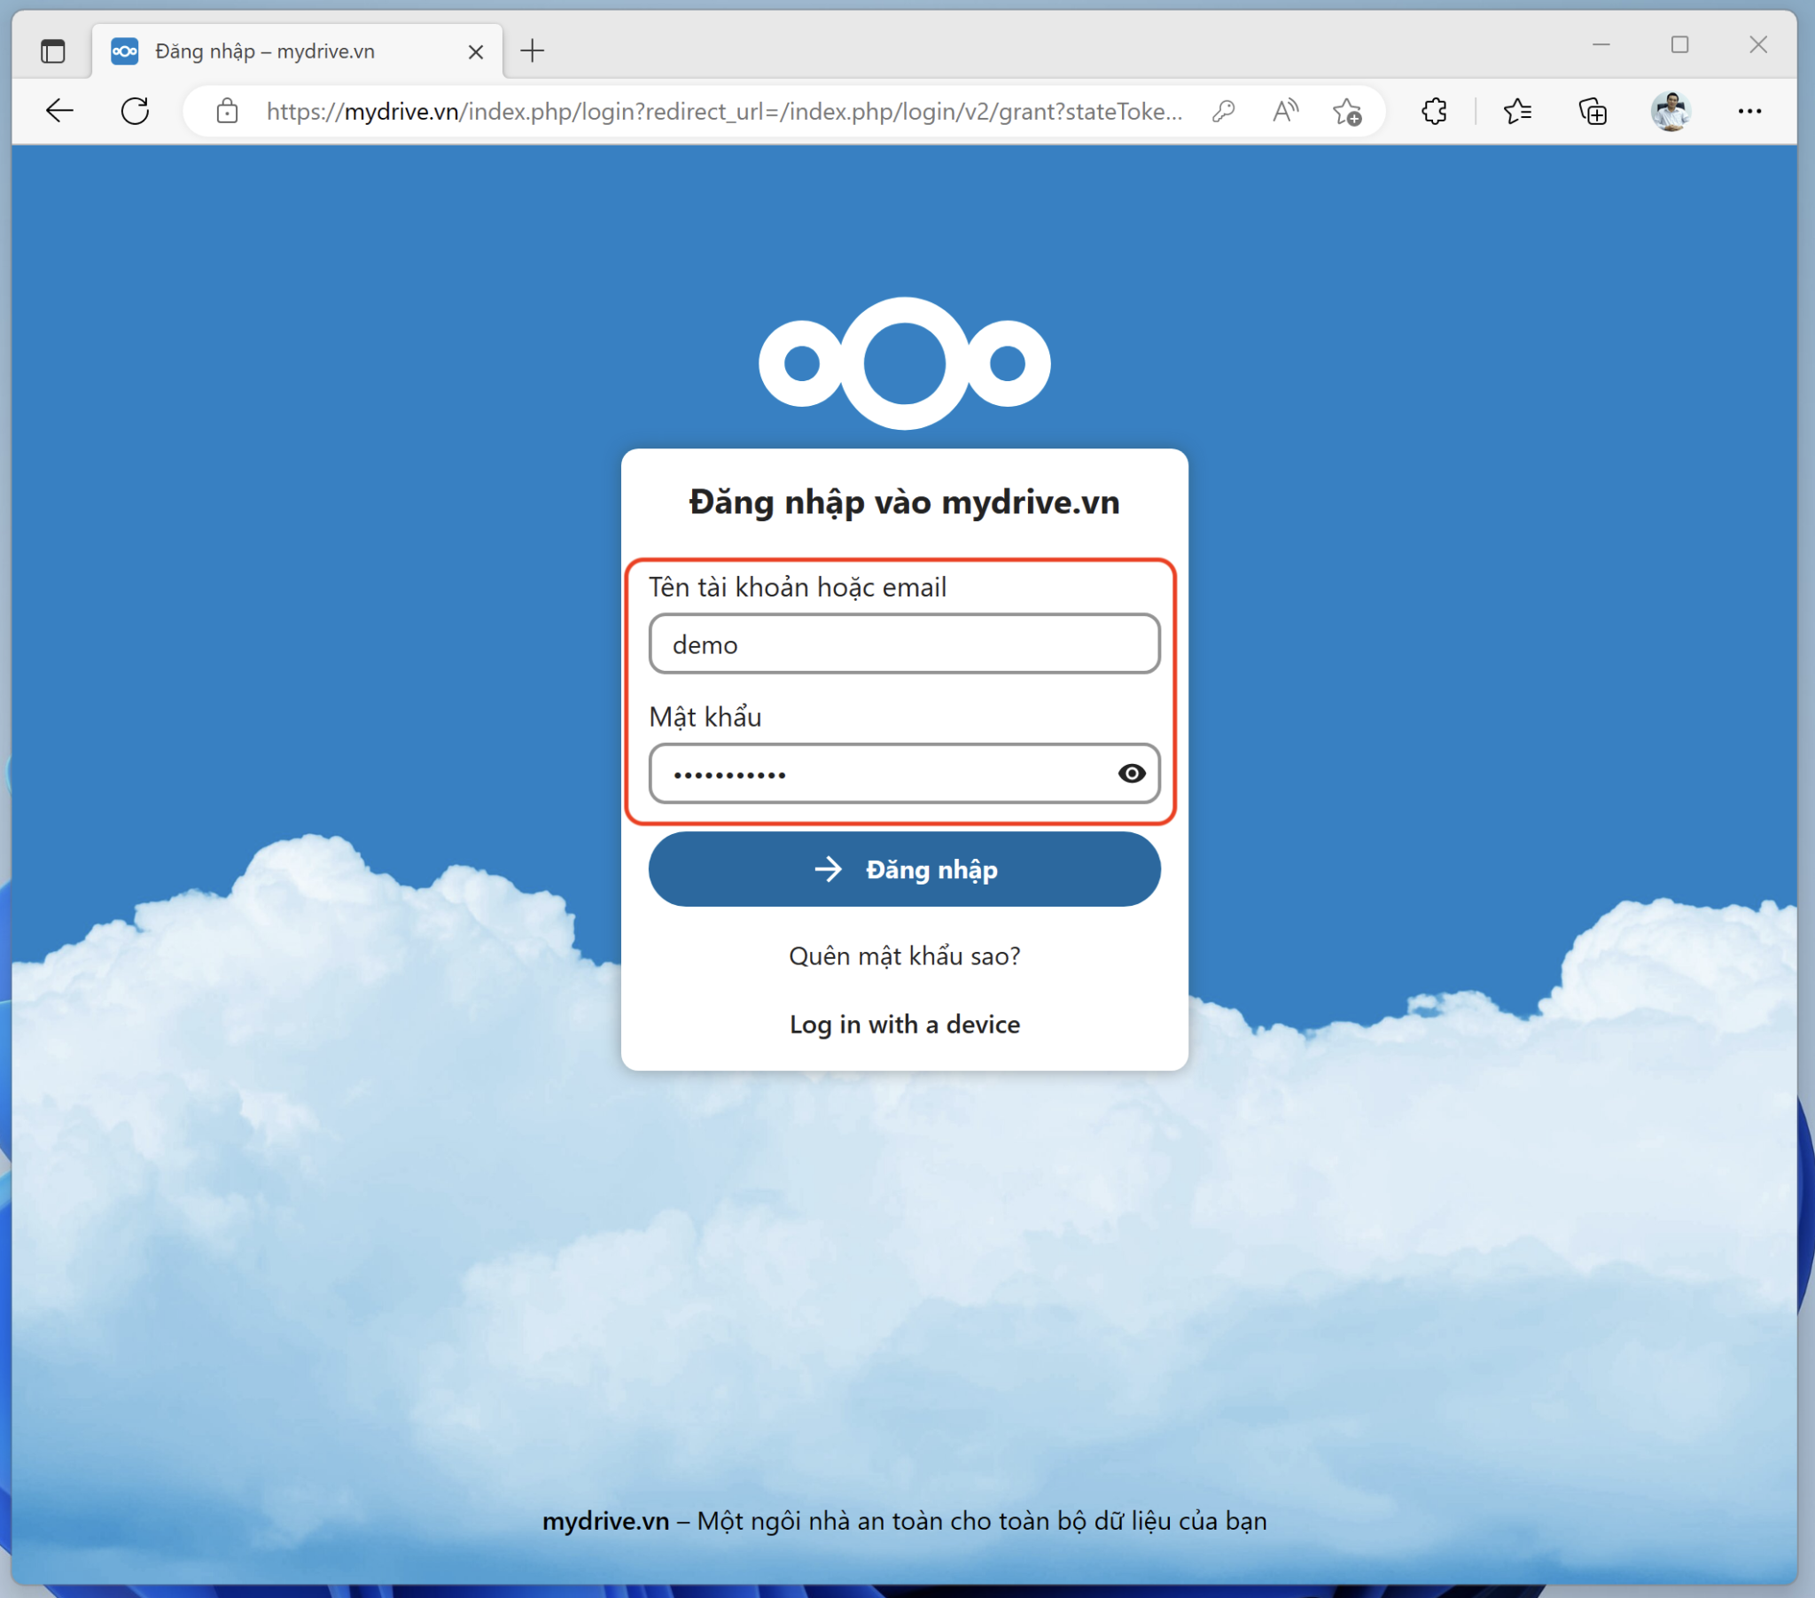Screen dimensions: 1815x1598
Task: Open the password manager key icon
Action: (x=1223, y=111)
